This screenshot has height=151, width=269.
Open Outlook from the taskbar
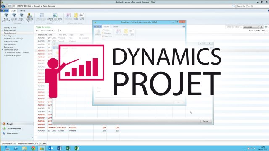(x=50, y=148)
